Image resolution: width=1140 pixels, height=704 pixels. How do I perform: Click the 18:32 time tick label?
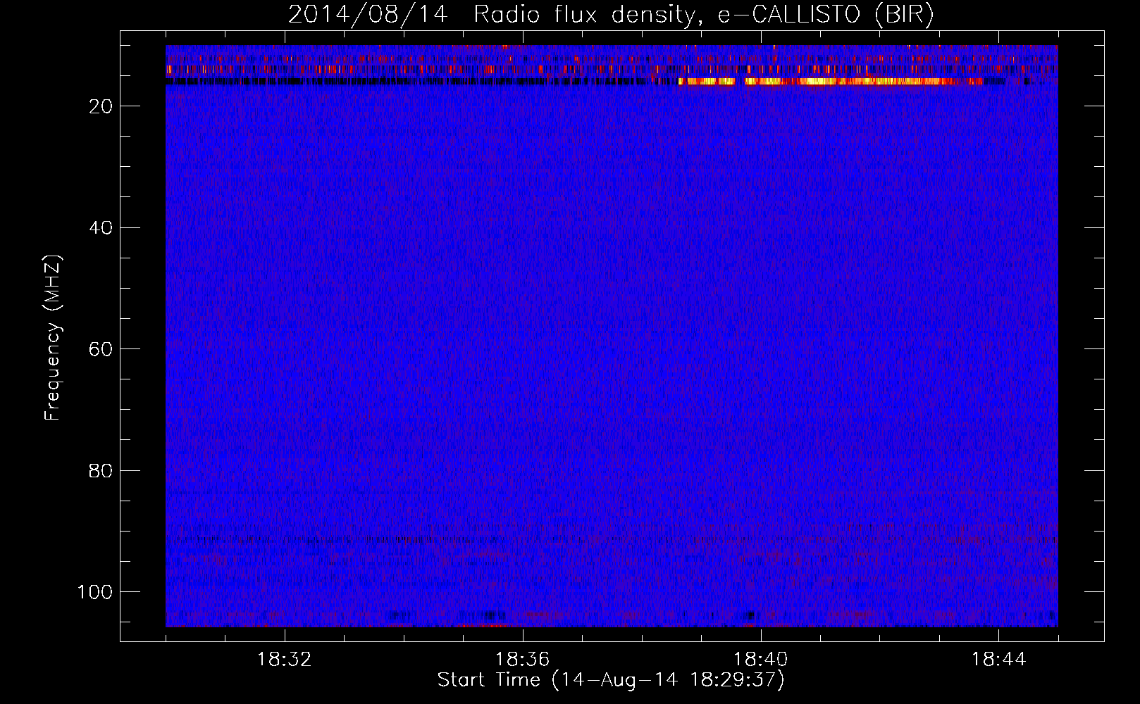(x=285, y=660)
